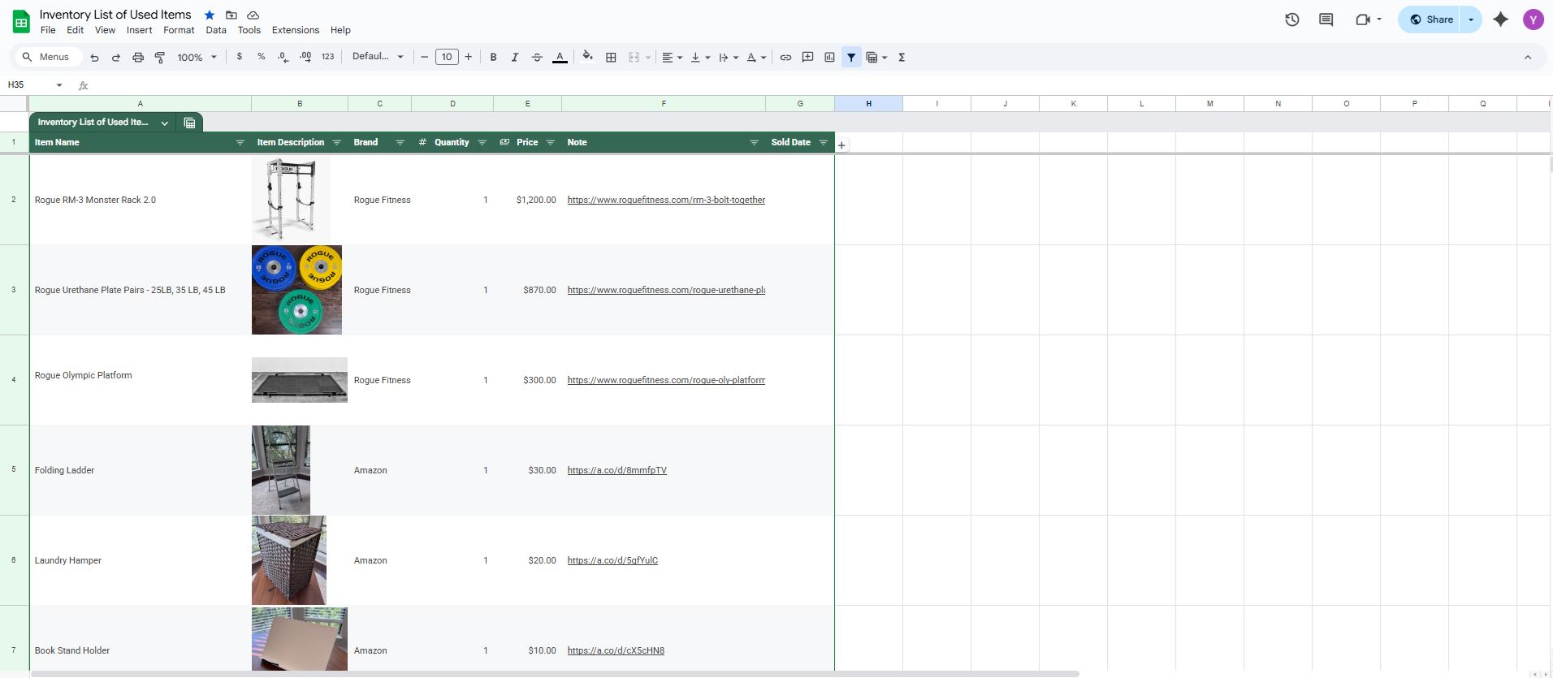Open the Brand column filter
The image size is (1553, 678).
click(400, 142)
